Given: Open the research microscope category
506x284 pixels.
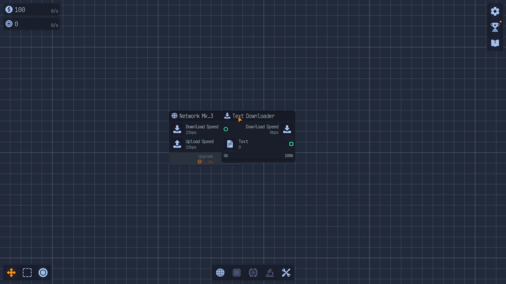Looking at the screenshot, I should tap(270, 273).
